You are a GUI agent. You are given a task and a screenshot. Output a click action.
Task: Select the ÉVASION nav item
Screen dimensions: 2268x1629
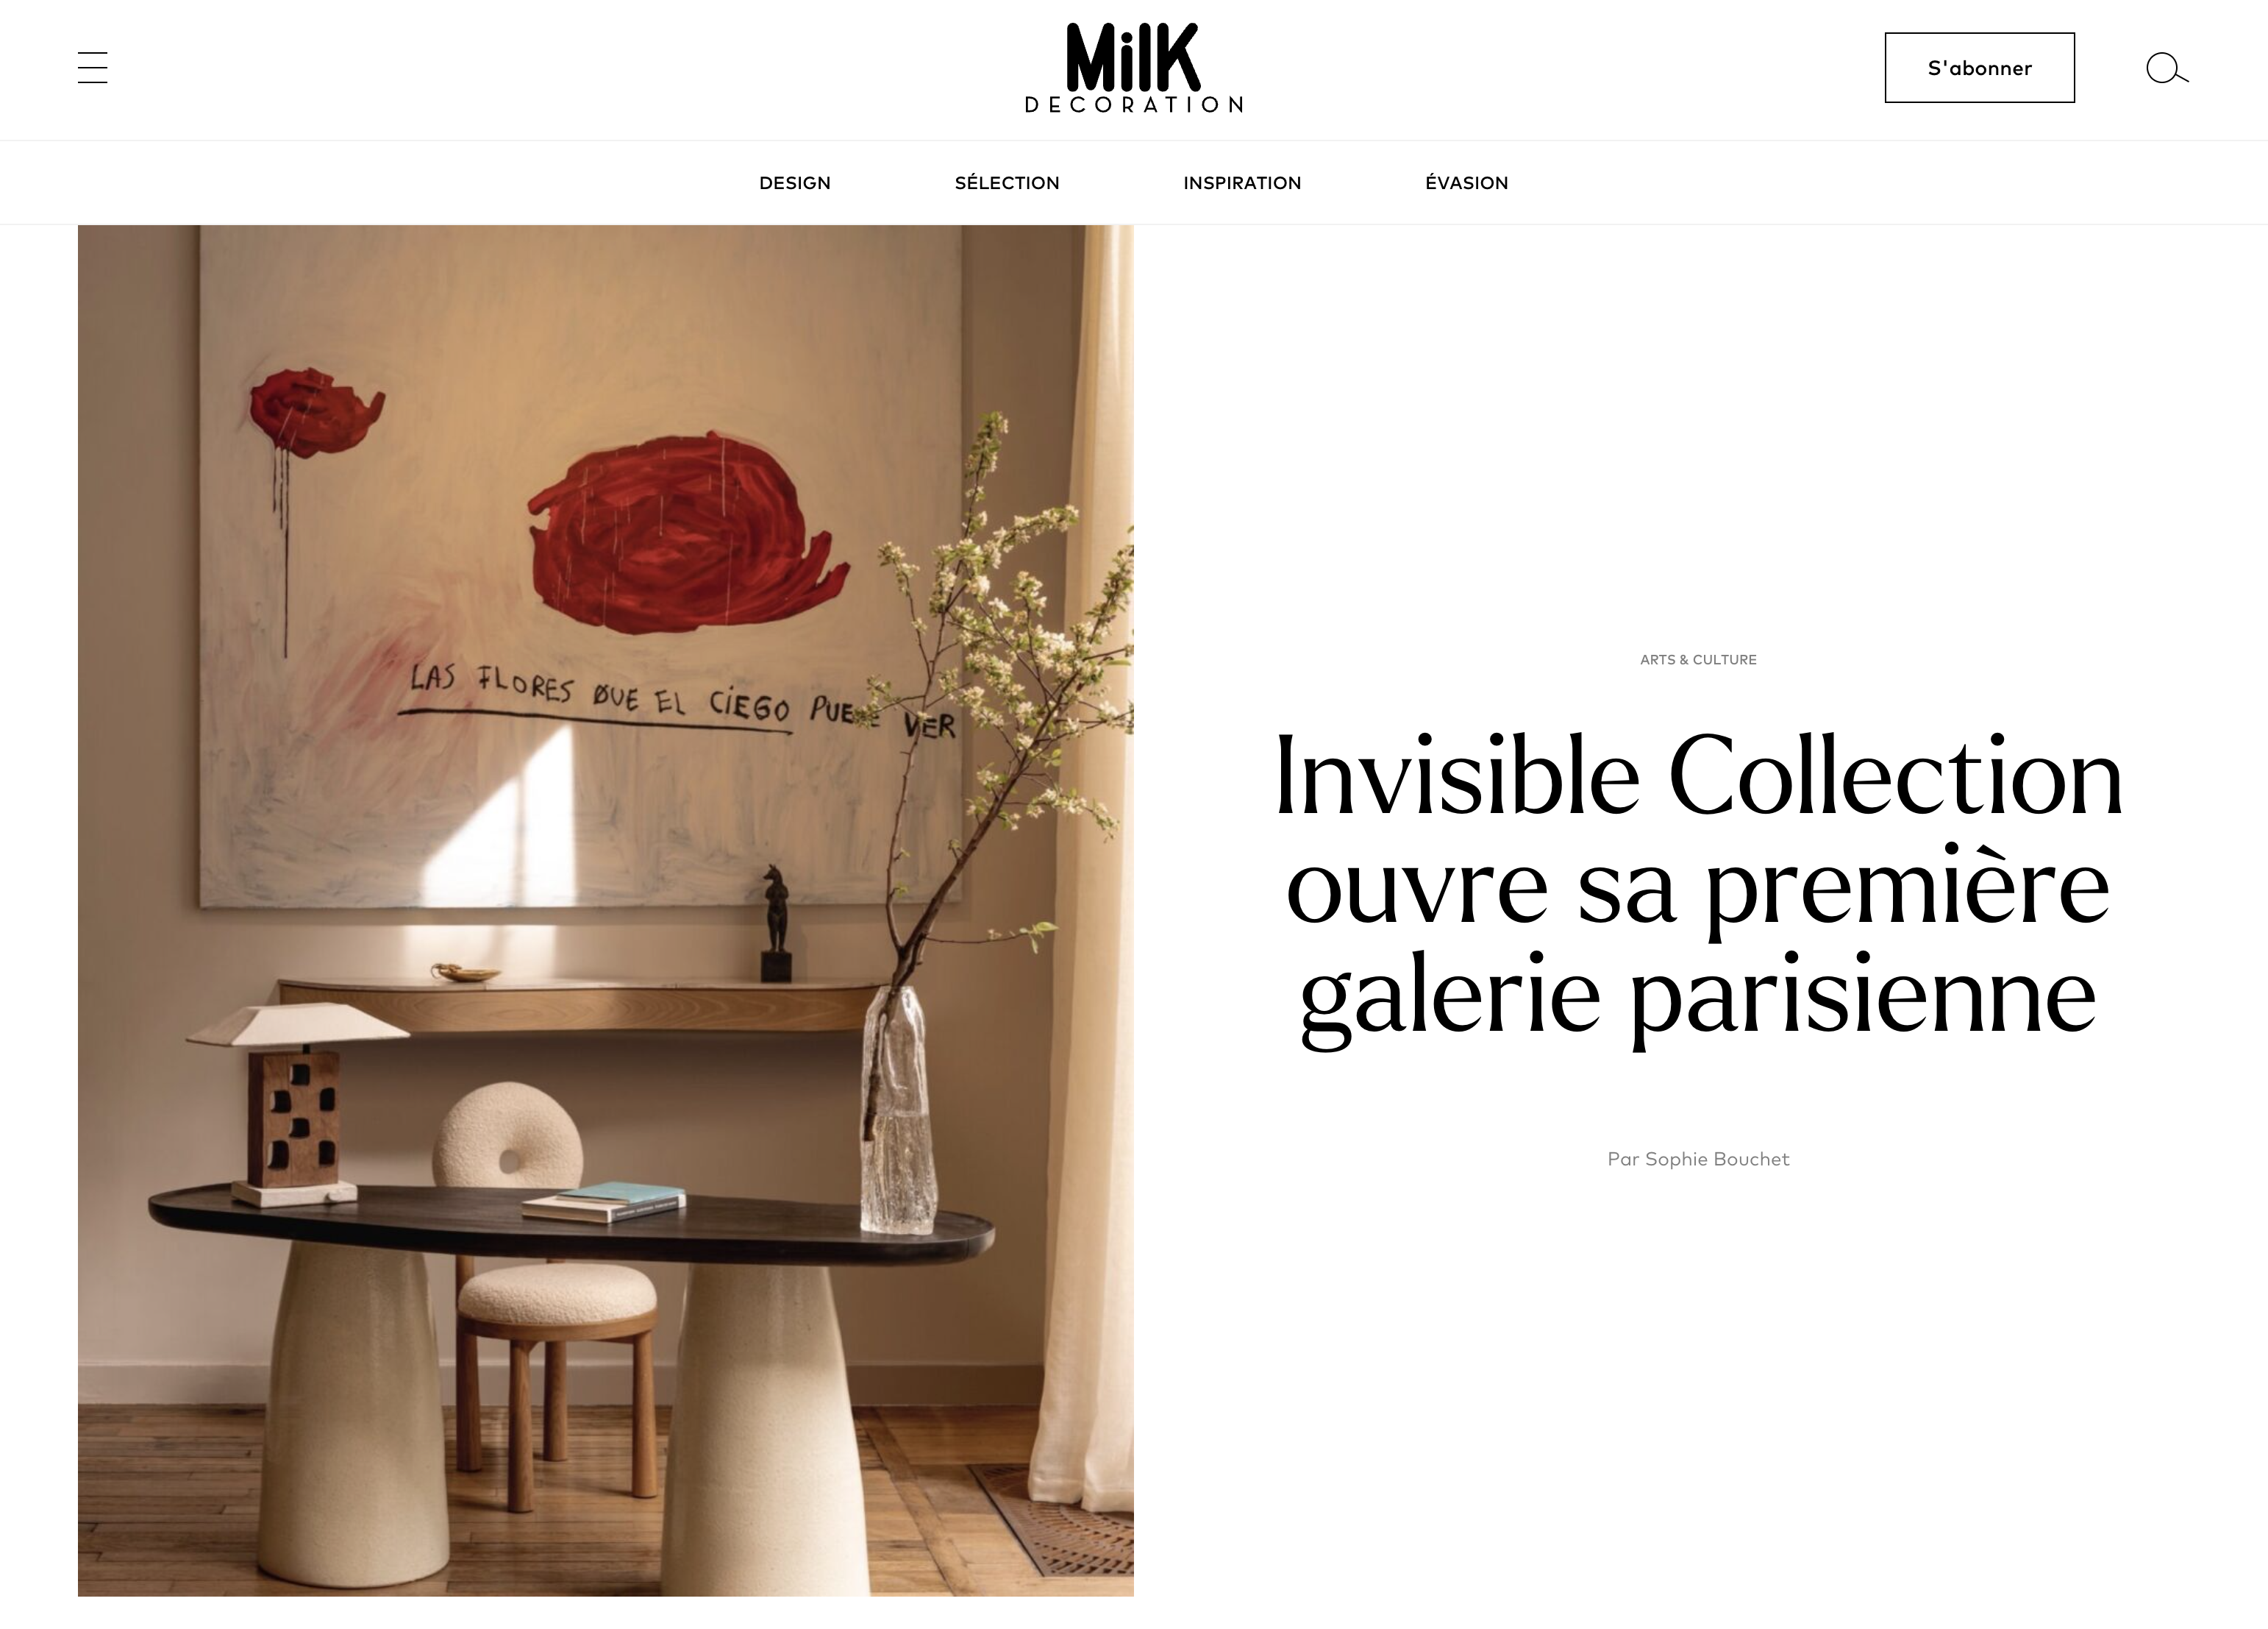(x=1466, y=183)
